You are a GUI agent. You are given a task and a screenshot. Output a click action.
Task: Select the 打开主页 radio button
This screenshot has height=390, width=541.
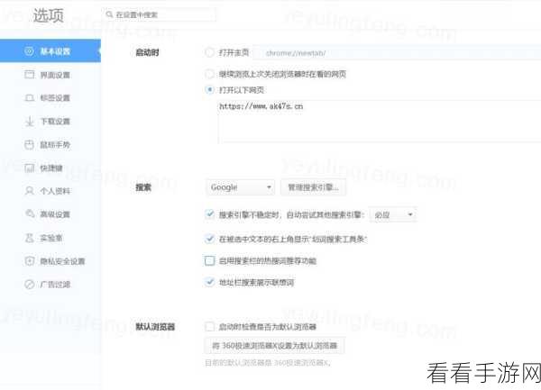209,52
